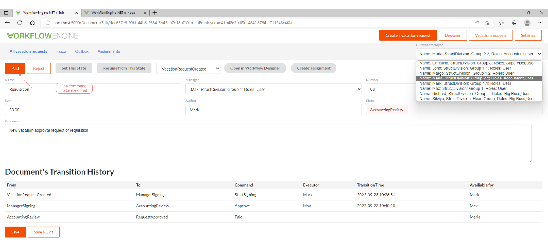
Task: Open the Designer page
Action: 453,35
